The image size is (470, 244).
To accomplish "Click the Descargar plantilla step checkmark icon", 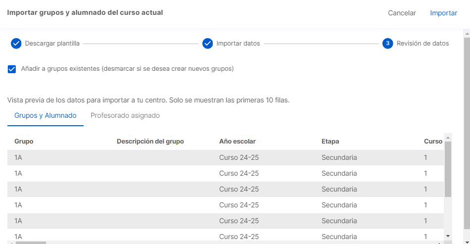I will pyautogui.click(x=16, y=44).
